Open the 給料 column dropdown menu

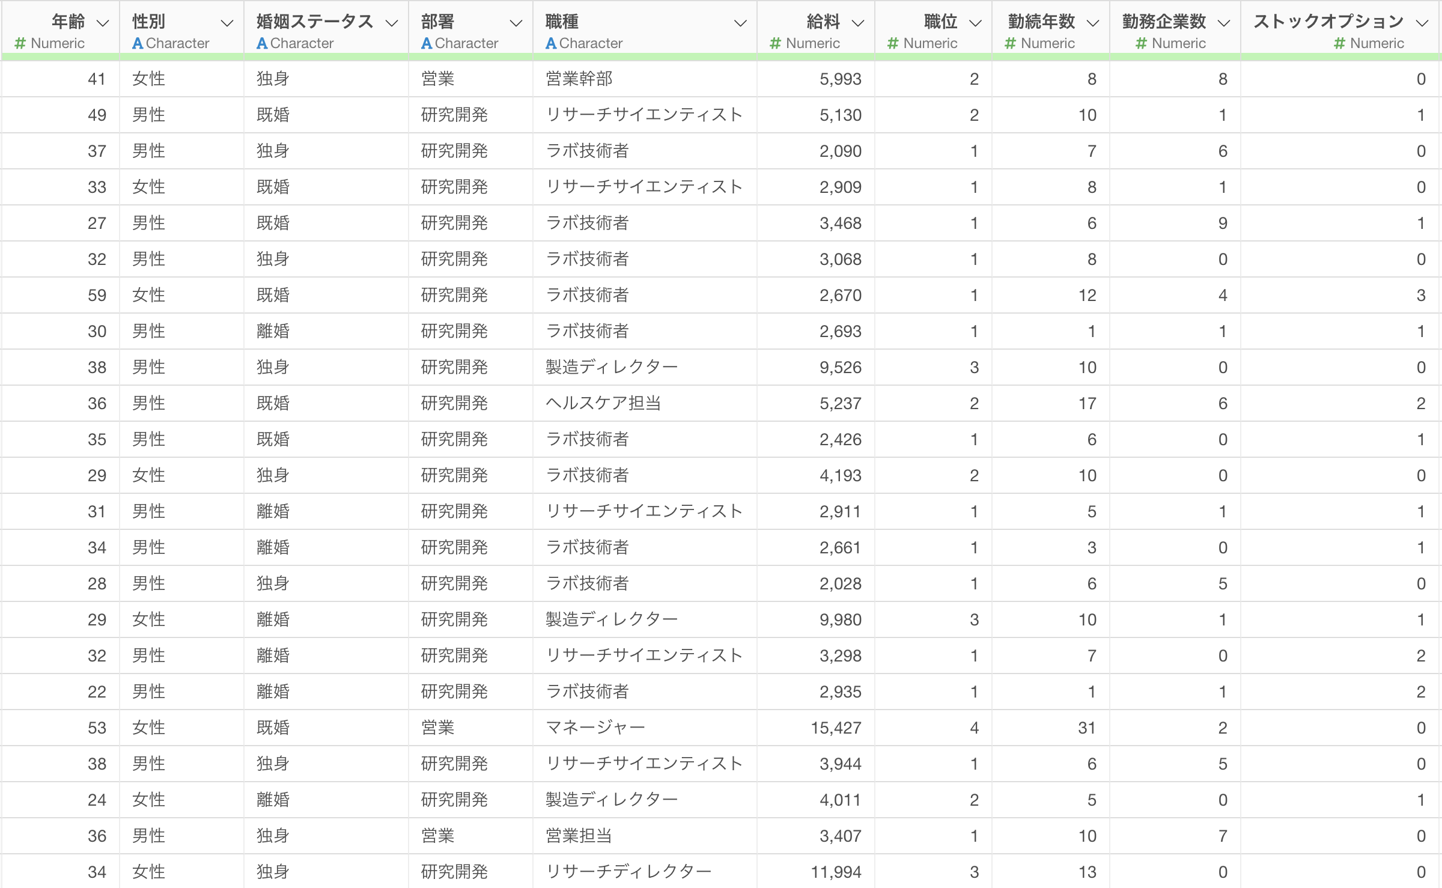tap(858, 23)
